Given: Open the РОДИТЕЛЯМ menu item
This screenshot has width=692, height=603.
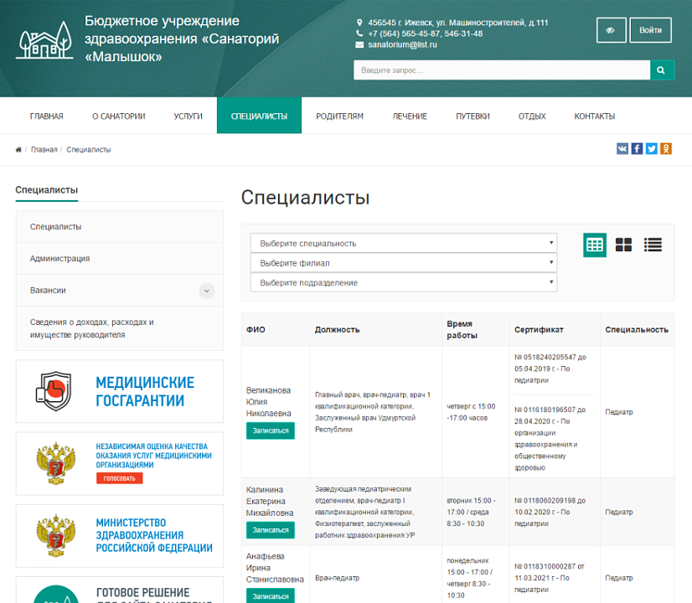Looking at the screenshot, I should (x=340, y=116).
